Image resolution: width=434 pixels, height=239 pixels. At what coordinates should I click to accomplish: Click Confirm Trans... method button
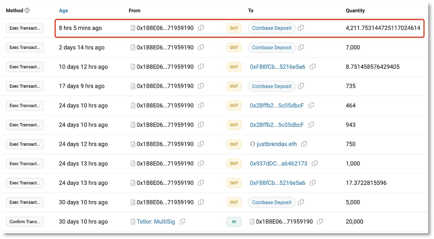click(x=25, y=222)
